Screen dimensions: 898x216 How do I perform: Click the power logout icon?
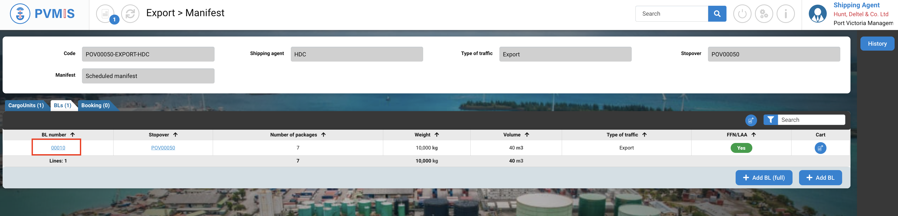[x=742, y=14]
